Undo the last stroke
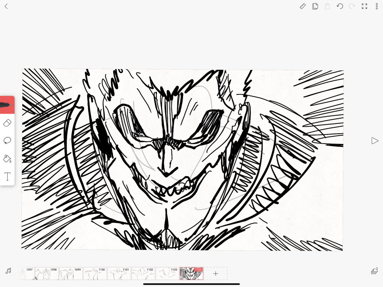 340,6
